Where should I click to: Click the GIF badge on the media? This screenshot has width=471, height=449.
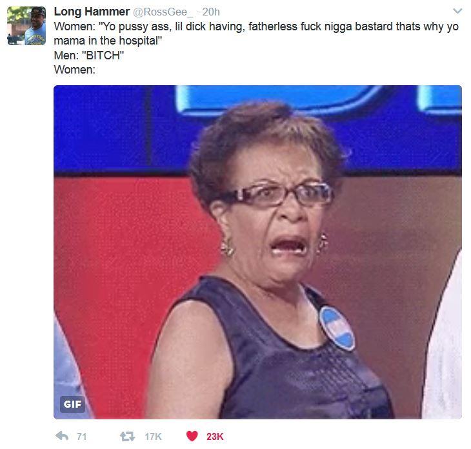[72, 404]
